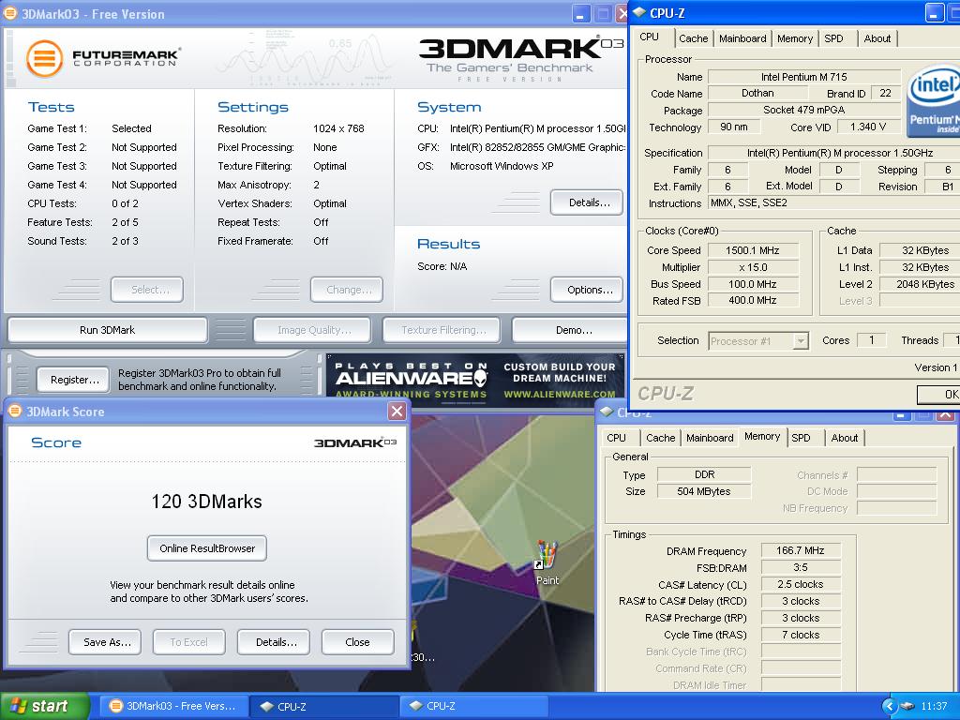Click the taskbar clock showing 11:37
The width and height of the screenshot is (960, 720).
934,707
